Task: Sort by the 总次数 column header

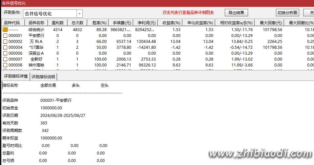Action: pos(77,23)
